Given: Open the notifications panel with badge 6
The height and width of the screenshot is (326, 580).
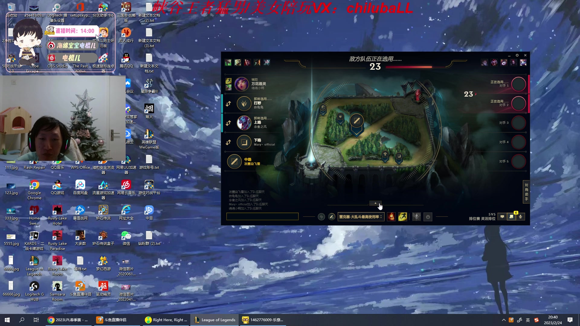Looking at the screenshot, I should pyautogui.click(x=511, y=216).
